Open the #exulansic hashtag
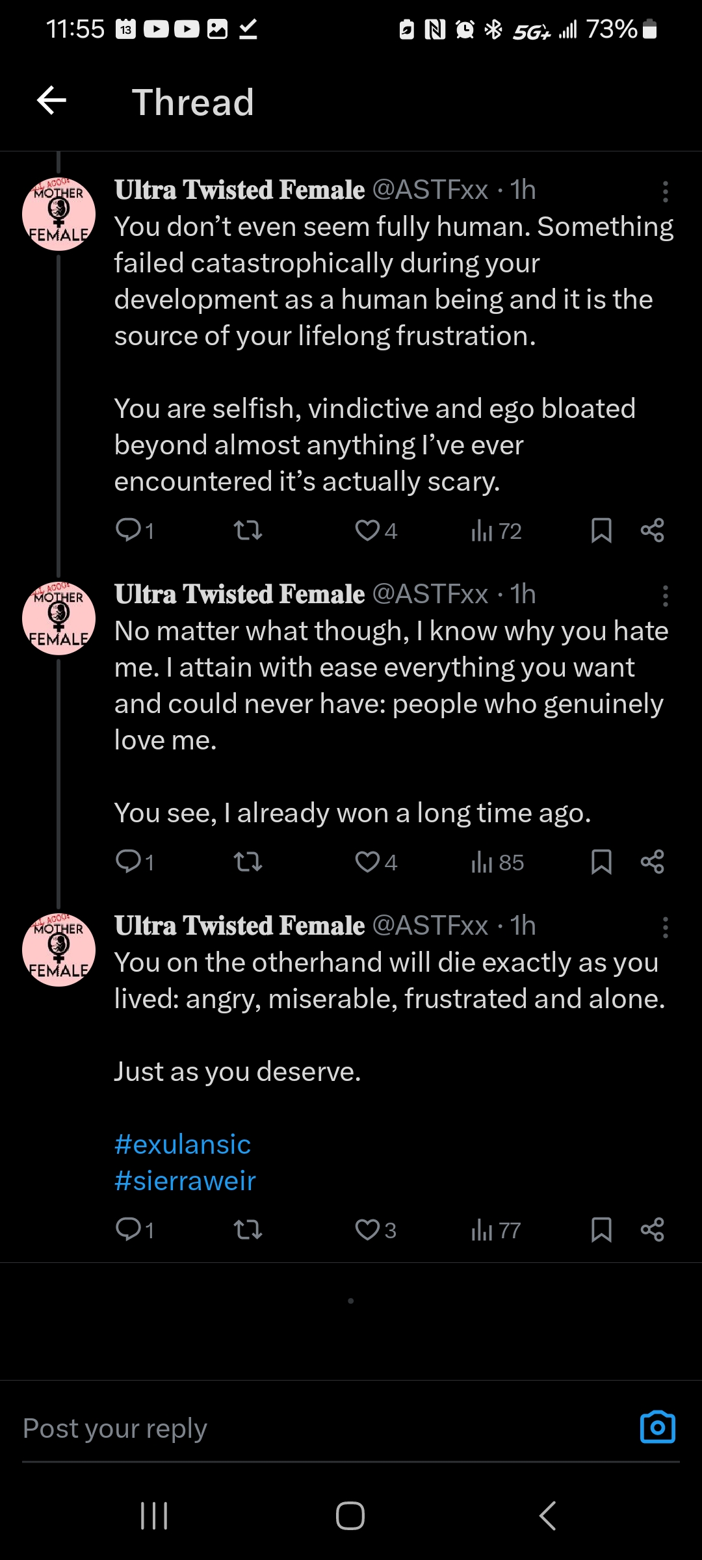The image size is (702, 1560). pos(183,1144)
